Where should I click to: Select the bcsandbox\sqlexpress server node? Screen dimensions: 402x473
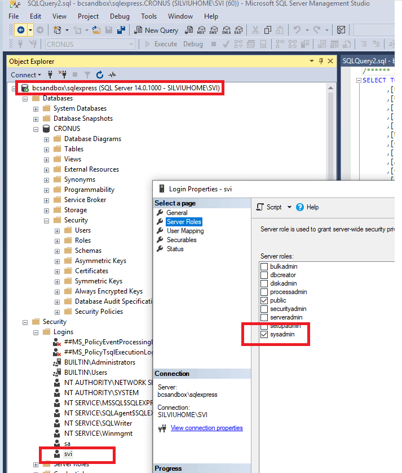tap(126, 88)
